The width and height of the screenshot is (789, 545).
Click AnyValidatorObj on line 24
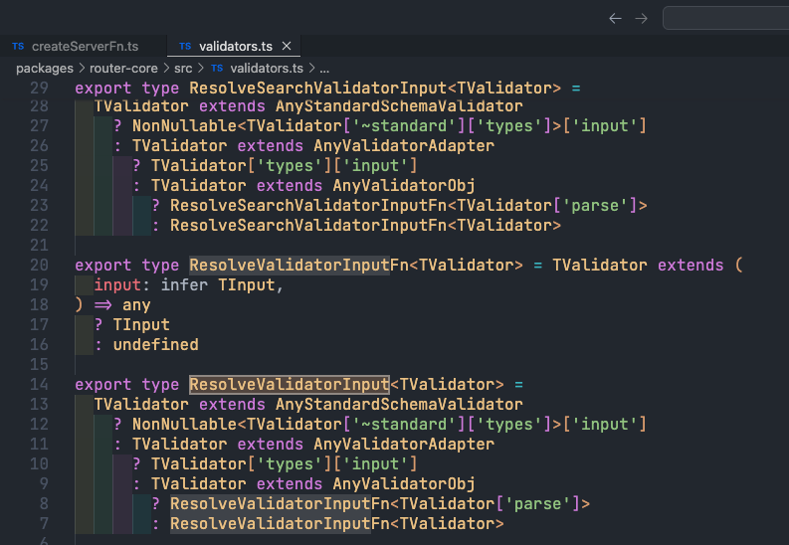(x=404, y=186)
